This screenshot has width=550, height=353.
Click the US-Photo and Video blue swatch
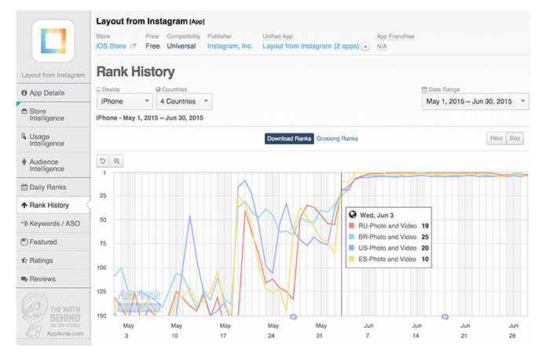pos(351,248)
